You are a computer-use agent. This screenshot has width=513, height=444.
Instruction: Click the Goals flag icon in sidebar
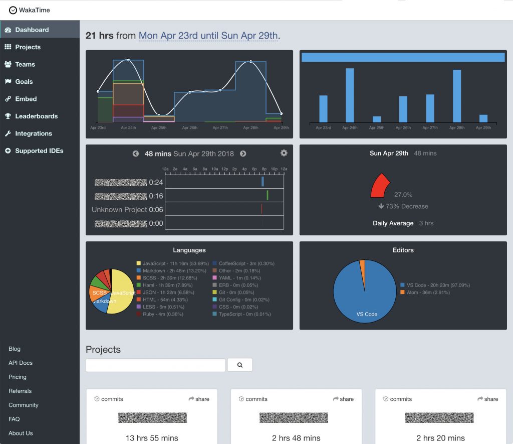(8, 81)
